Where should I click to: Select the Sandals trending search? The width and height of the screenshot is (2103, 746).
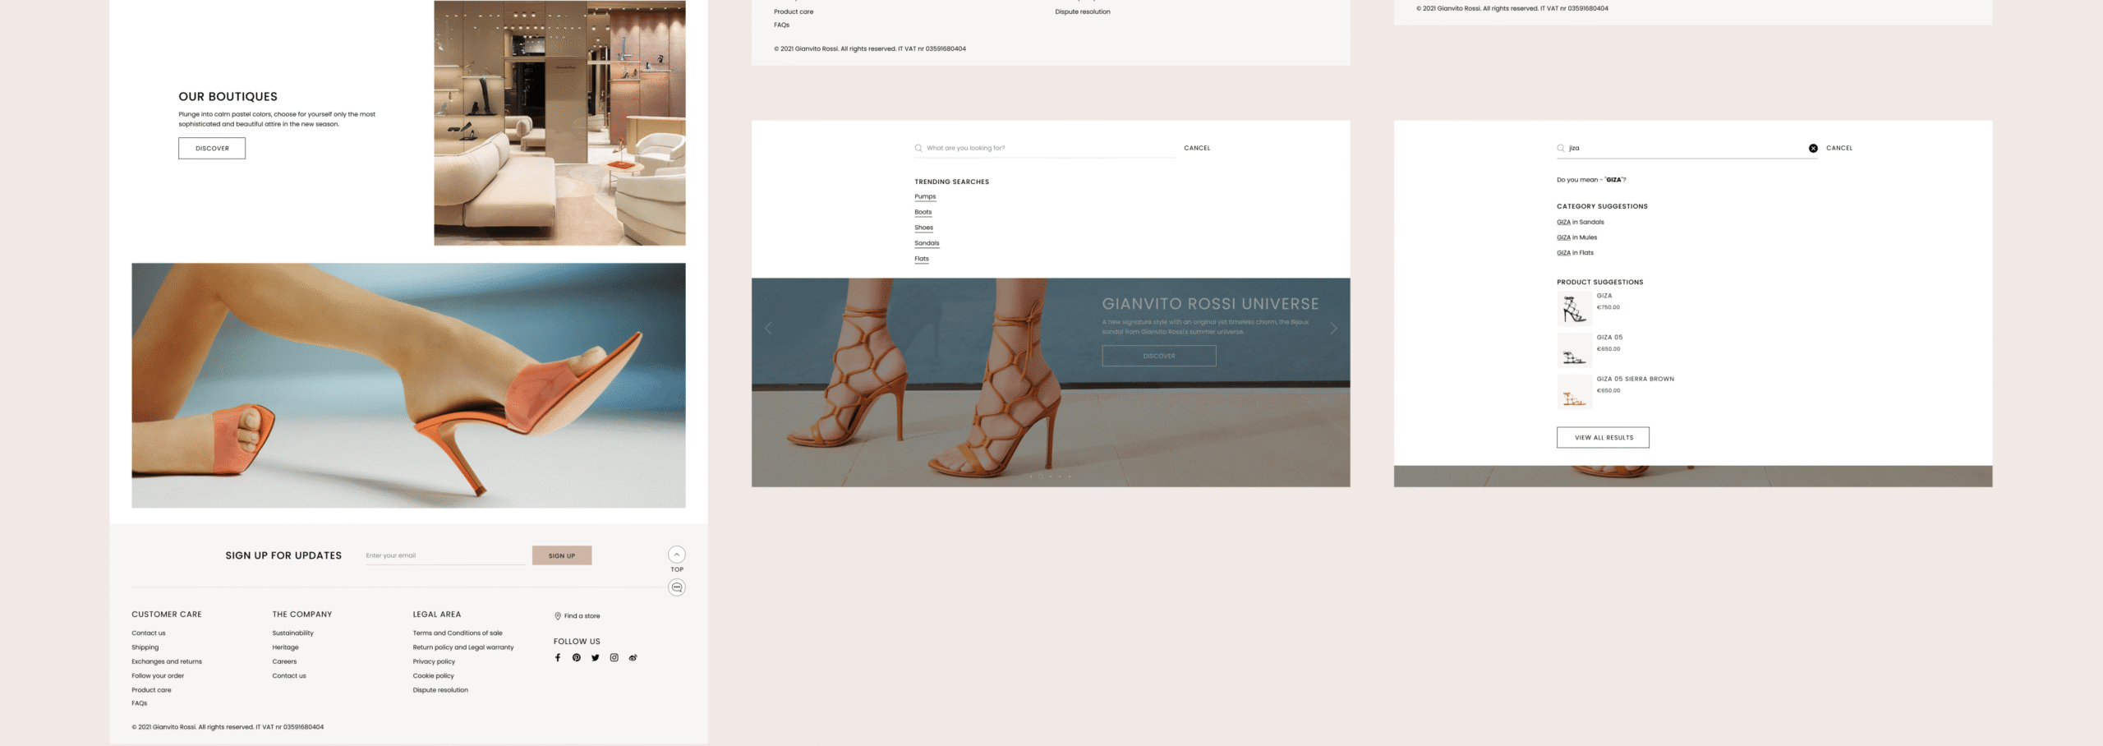[927, 243]
